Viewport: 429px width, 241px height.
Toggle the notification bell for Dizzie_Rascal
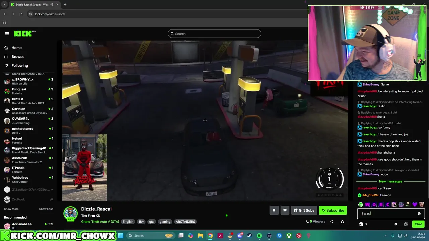pyautogui.click(x=274, y=210)
